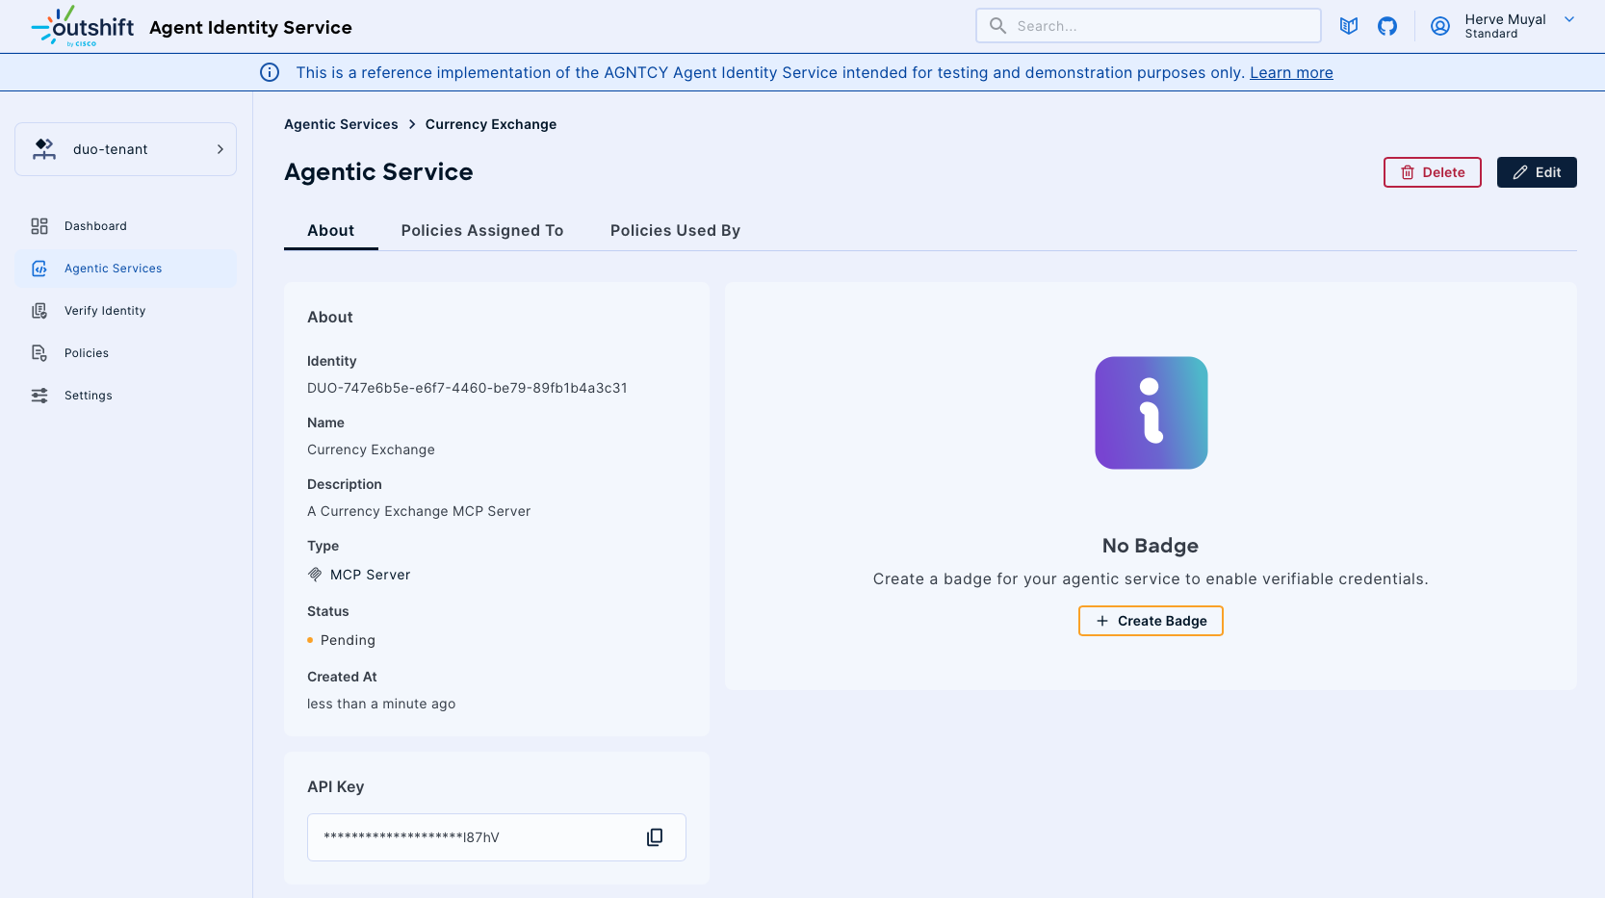Click the Outshift by Cisco logo
Screen dimensions: 1605x898
coord(82,26)
